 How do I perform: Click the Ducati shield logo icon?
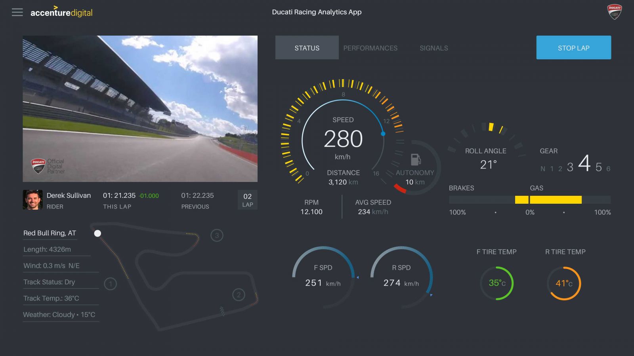tap(614, 12)
